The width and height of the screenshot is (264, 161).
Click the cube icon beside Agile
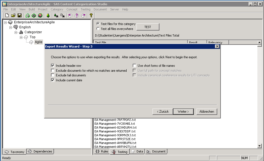[x=31, y=42]
